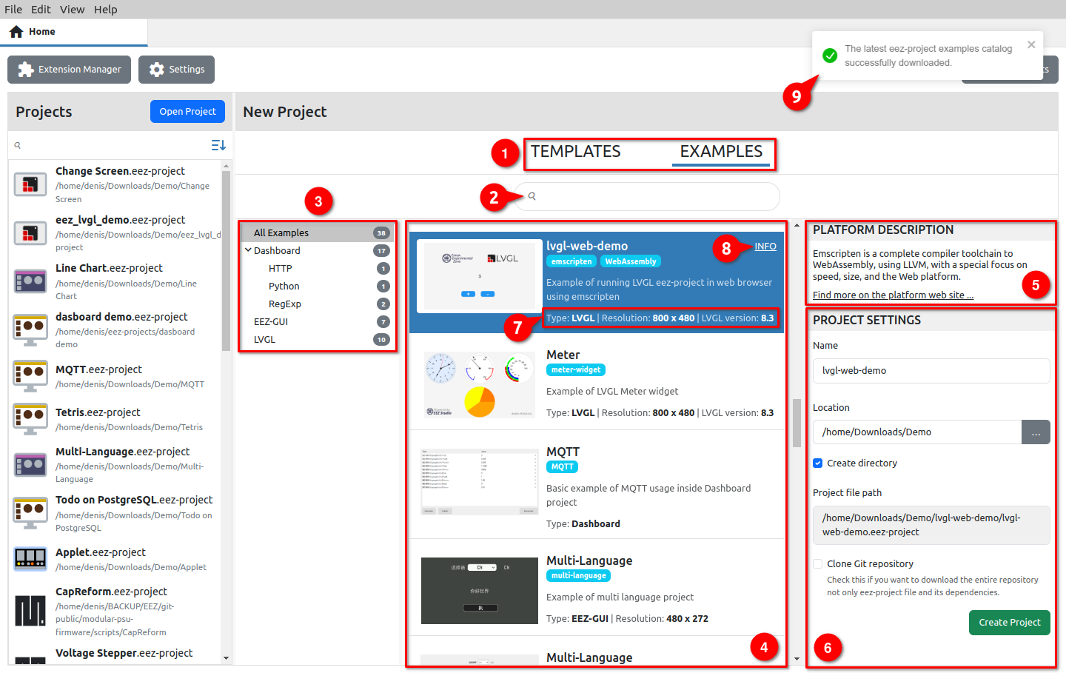Click the INFO link of lvgl-web-demo
This screenshot has width=1066, height=673.
pyautogui.click(x=765, y=247)
